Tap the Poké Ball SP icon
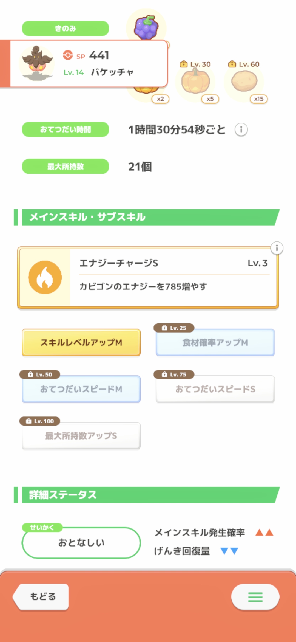The width and height of the screenshot is (296, 642). (68, 55)
